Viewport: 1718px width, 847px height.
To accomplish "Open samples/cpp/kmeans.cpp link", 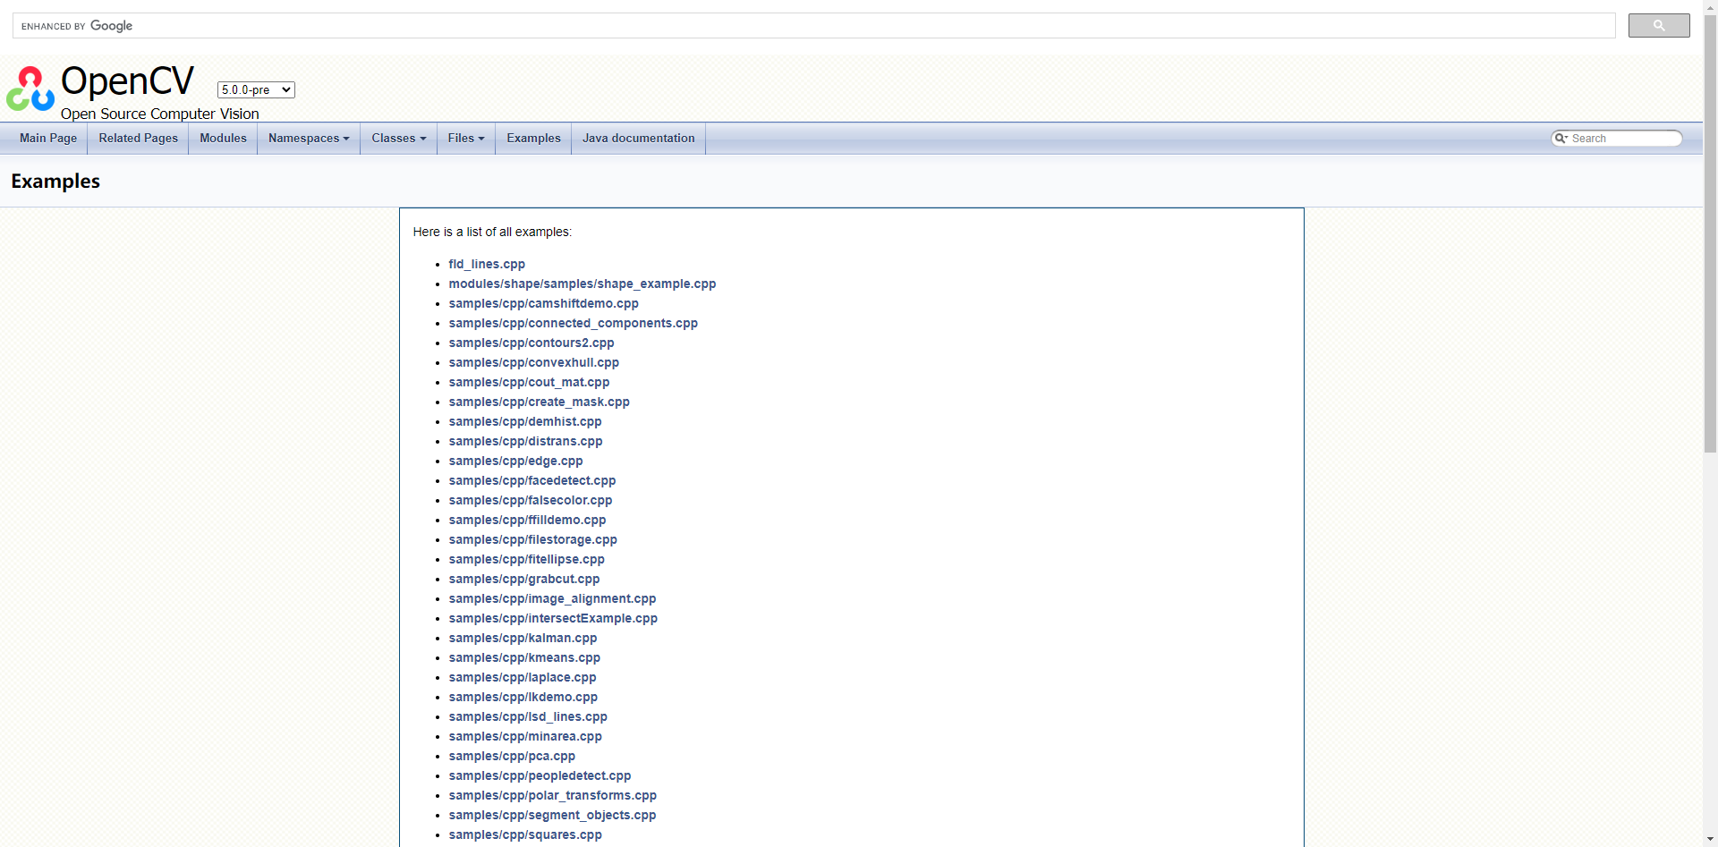I will point(525,658).
